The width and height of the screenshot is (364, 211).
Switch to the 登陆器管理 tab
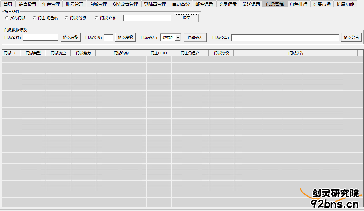(155, 4)
